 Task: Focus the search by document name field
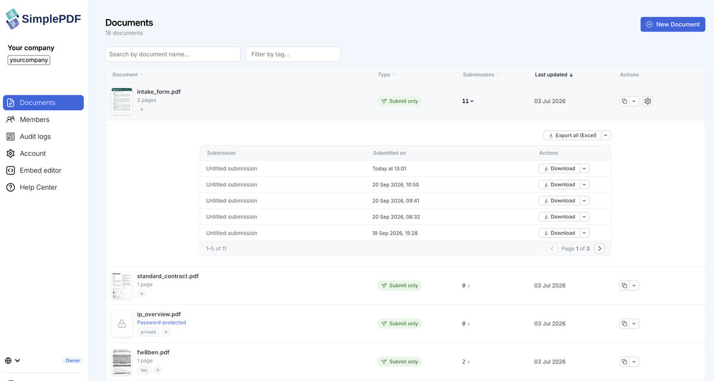tap(173, 54)
